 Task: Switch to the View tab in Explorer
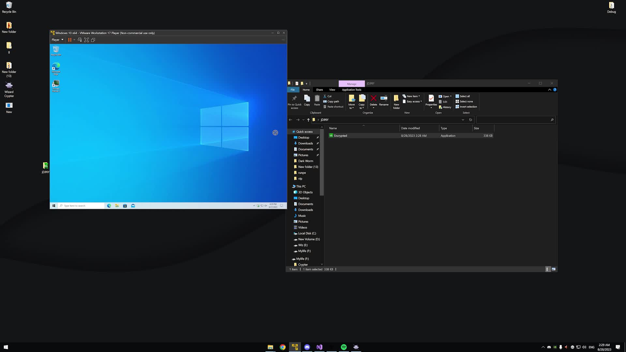[332, 90]
